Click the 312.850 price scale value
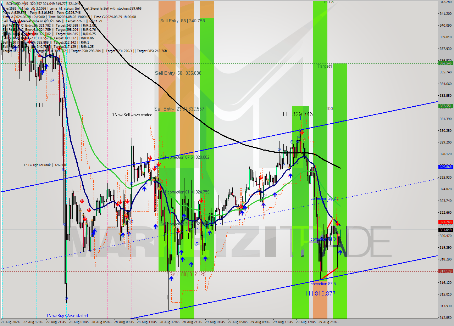Screen dimensions: 454x326 click(x=445, y=317)
